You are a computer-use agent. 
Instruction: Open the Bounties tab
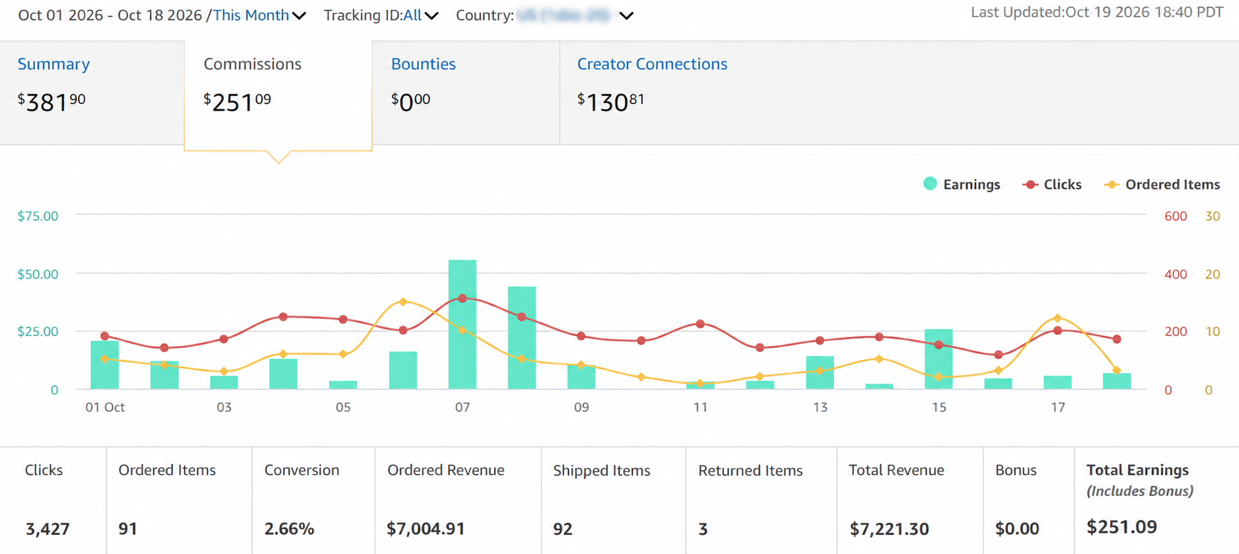point(466,92)
